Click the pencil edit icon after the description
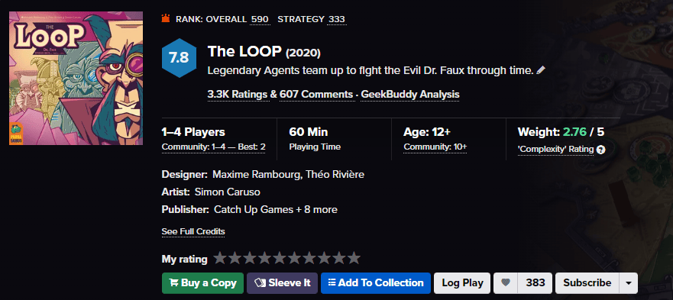This screenshot has width=673, height=300. point(541,70)
